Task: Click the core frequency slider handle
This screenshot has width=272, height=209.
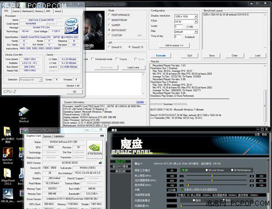Action: pos(212,176)
